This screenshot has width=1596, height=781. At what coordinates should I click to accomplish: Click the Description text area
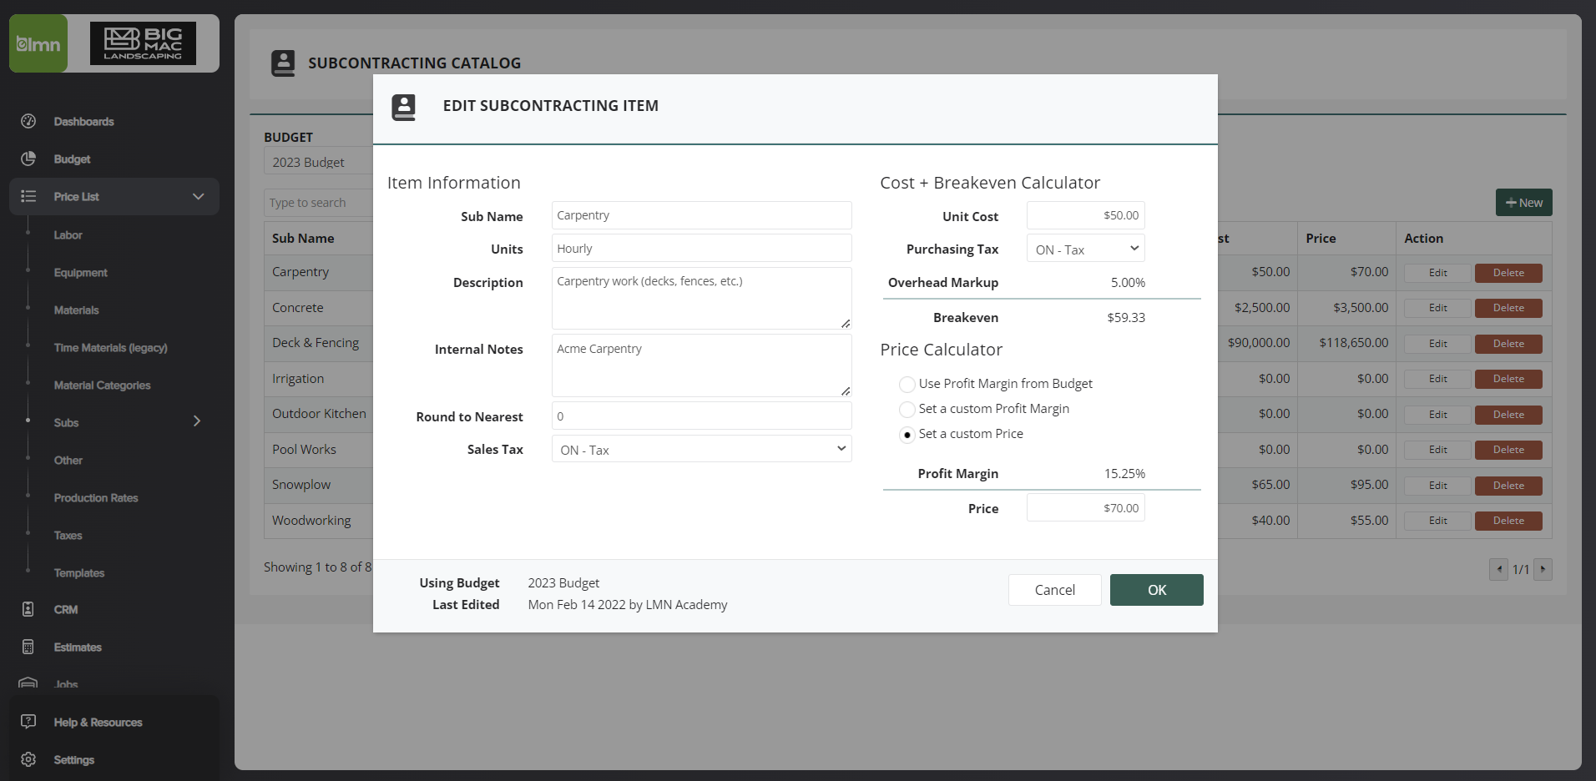pyautogui.click(x=702, y=299)
